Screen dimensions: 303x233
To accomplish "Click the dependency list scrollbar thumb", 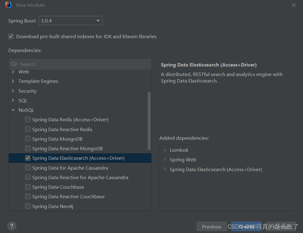I will pyautogui.click(x=149, y=121).
